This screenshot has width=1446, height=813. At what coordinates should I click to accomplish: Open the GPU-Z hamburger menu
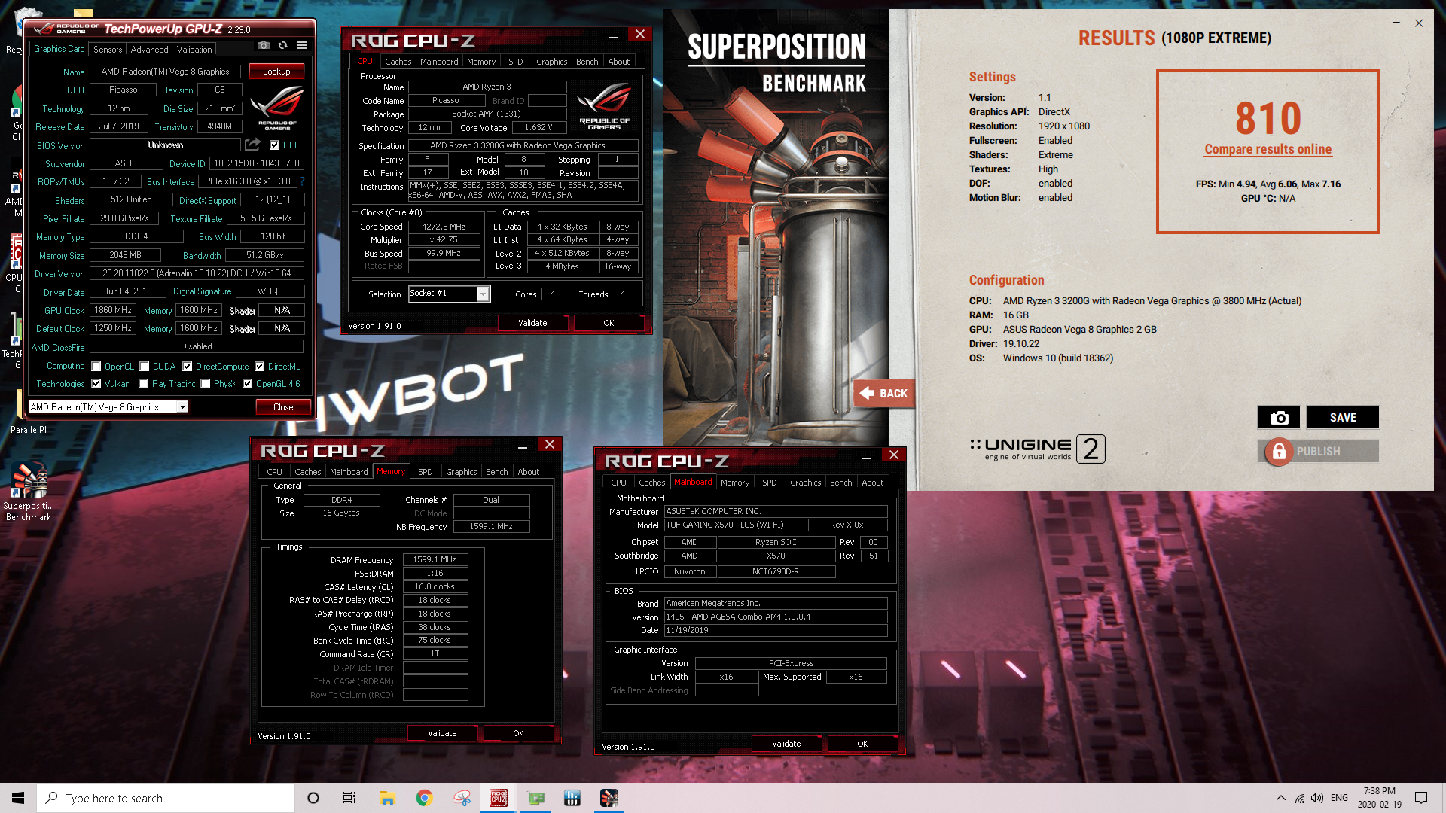[x=302, y=46]
